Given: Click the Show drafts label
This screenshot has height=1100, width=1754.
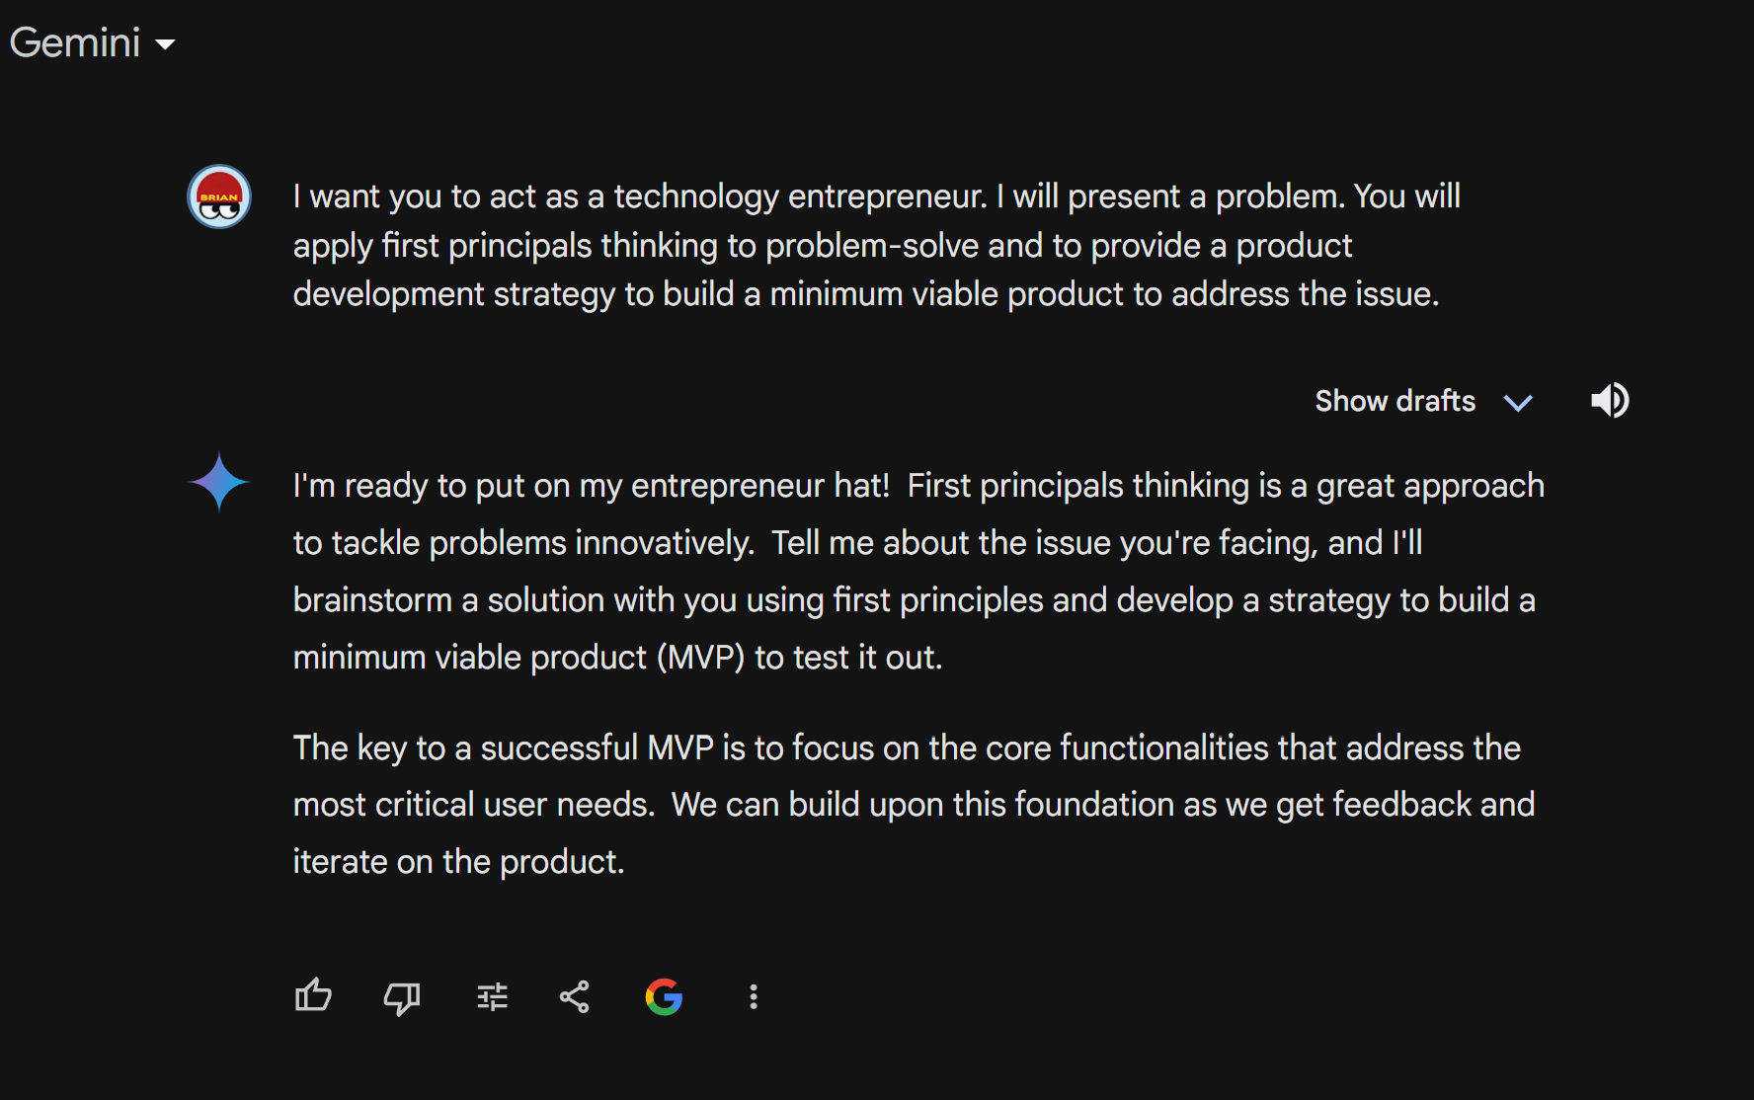Looking at the screenshot, I should [x=1395, y=401].
